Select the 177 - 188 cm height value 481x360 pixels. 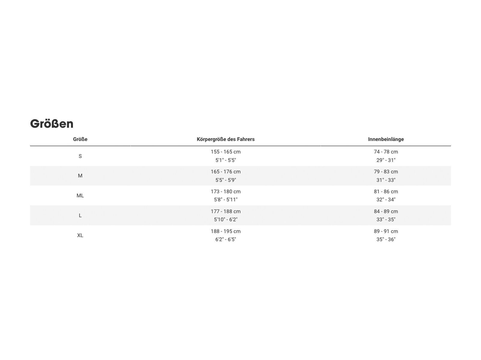(225, 211)
